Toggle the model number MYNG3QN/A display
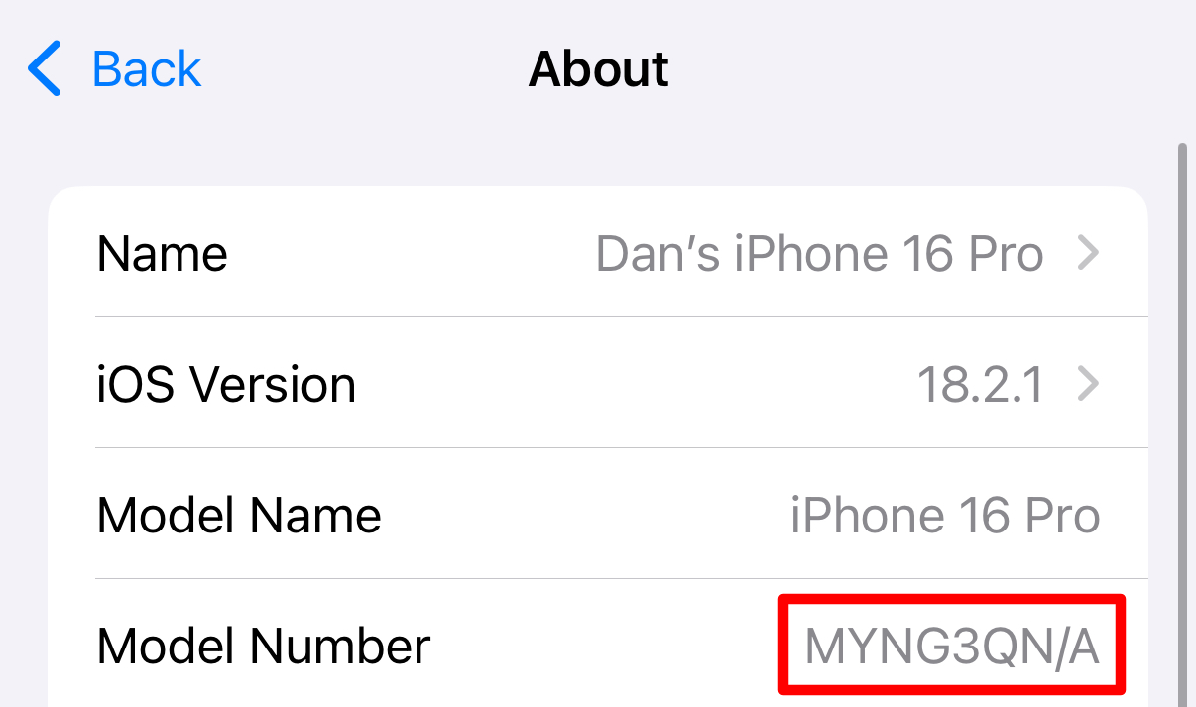 click(952, 647)
